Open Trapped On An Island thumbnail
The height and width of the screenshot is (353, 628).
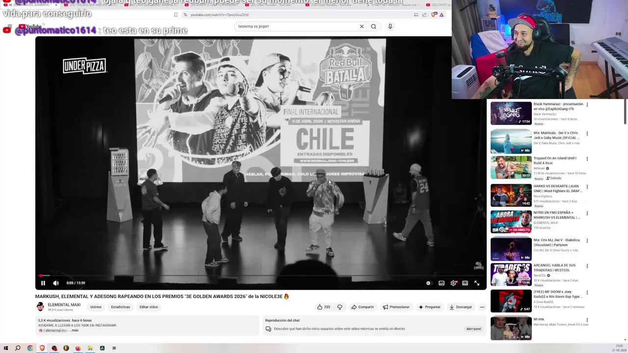point(511,168)
